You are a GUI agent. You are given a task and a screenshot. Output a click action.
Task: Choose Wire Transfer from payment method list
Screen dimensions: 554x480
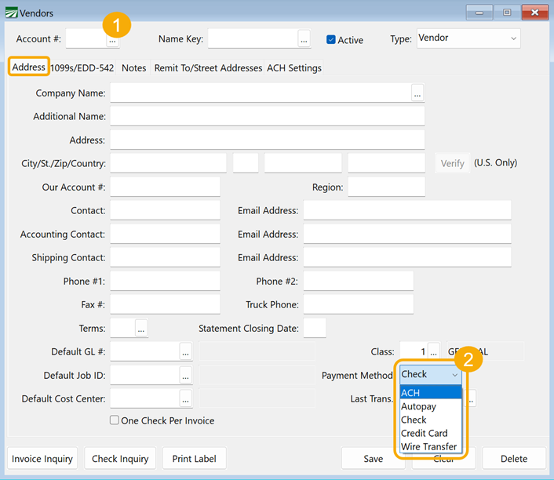(x=429, y=446)
